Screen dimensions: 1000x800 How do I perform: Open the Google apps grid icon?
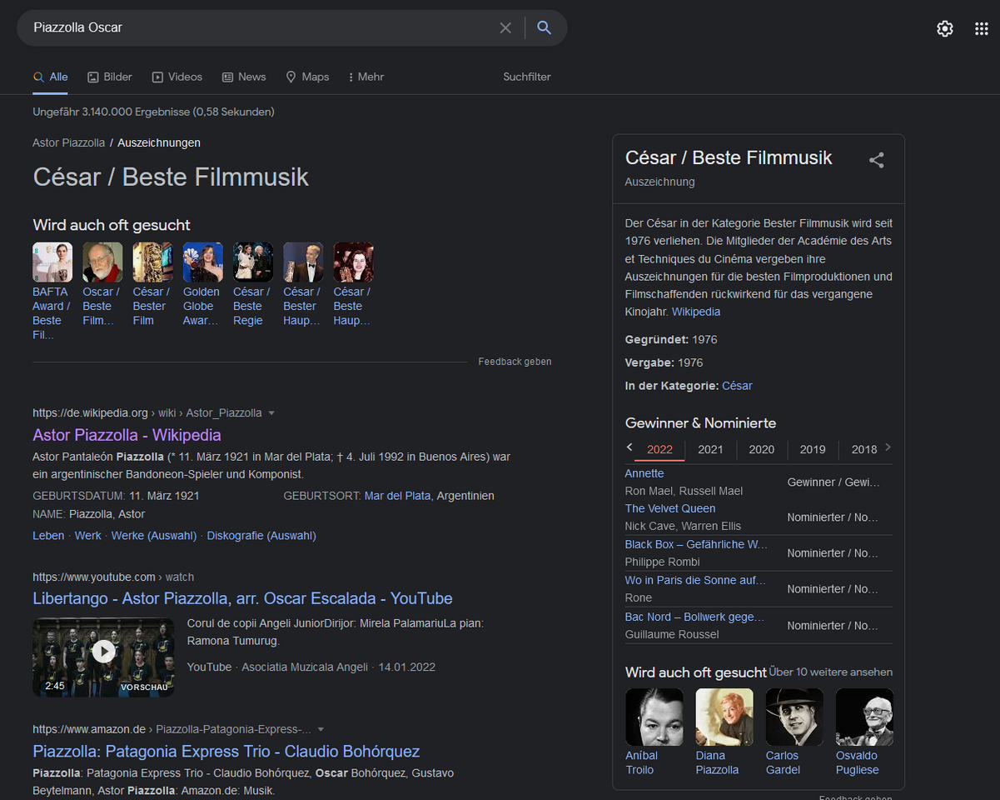[982, 28]
